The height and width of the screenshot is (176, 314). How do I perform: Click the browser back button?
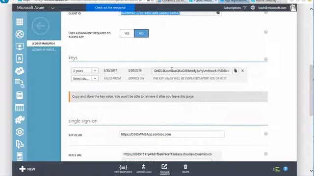point(4,1)
